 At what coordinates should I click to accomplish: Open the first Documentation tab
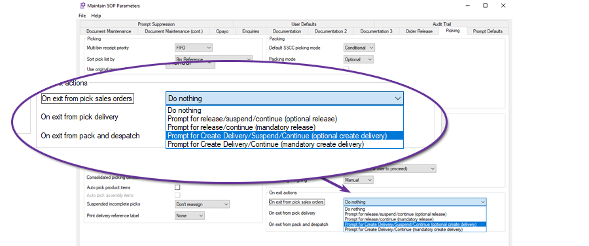(287, 31)
